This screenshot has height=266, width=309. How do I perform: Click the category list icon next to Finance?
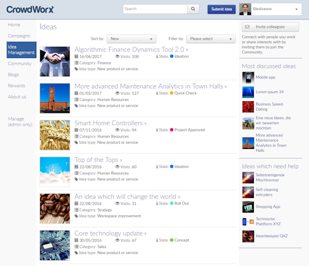point(77,63)
